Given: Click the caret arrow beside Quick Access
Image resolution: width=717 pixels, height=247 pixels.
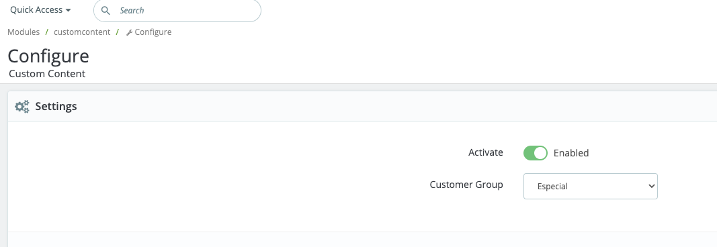Looking at the screenshot, I should 68,10.
